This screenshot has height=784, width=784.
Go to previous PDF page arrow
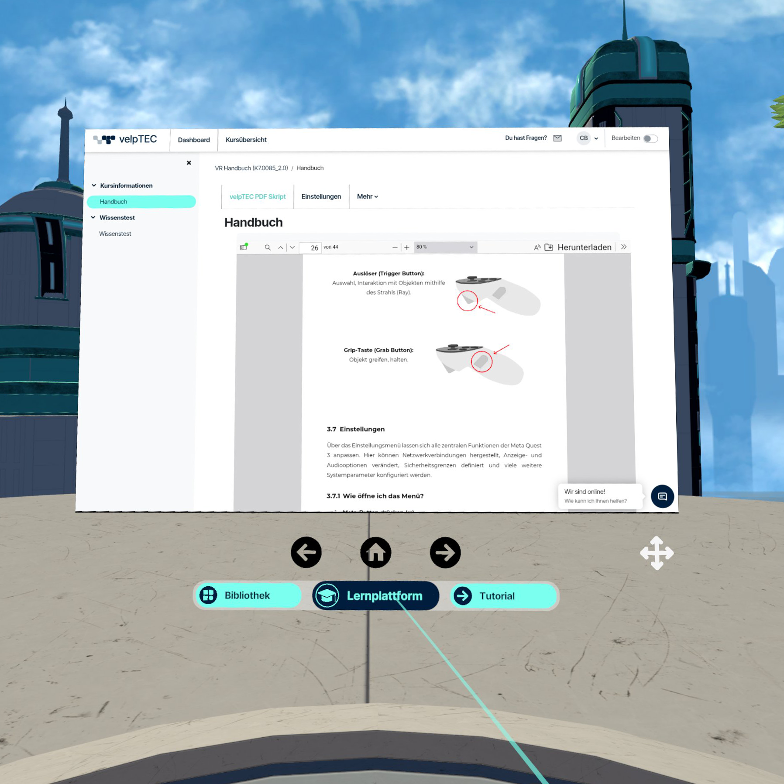(x=280, y=248)
